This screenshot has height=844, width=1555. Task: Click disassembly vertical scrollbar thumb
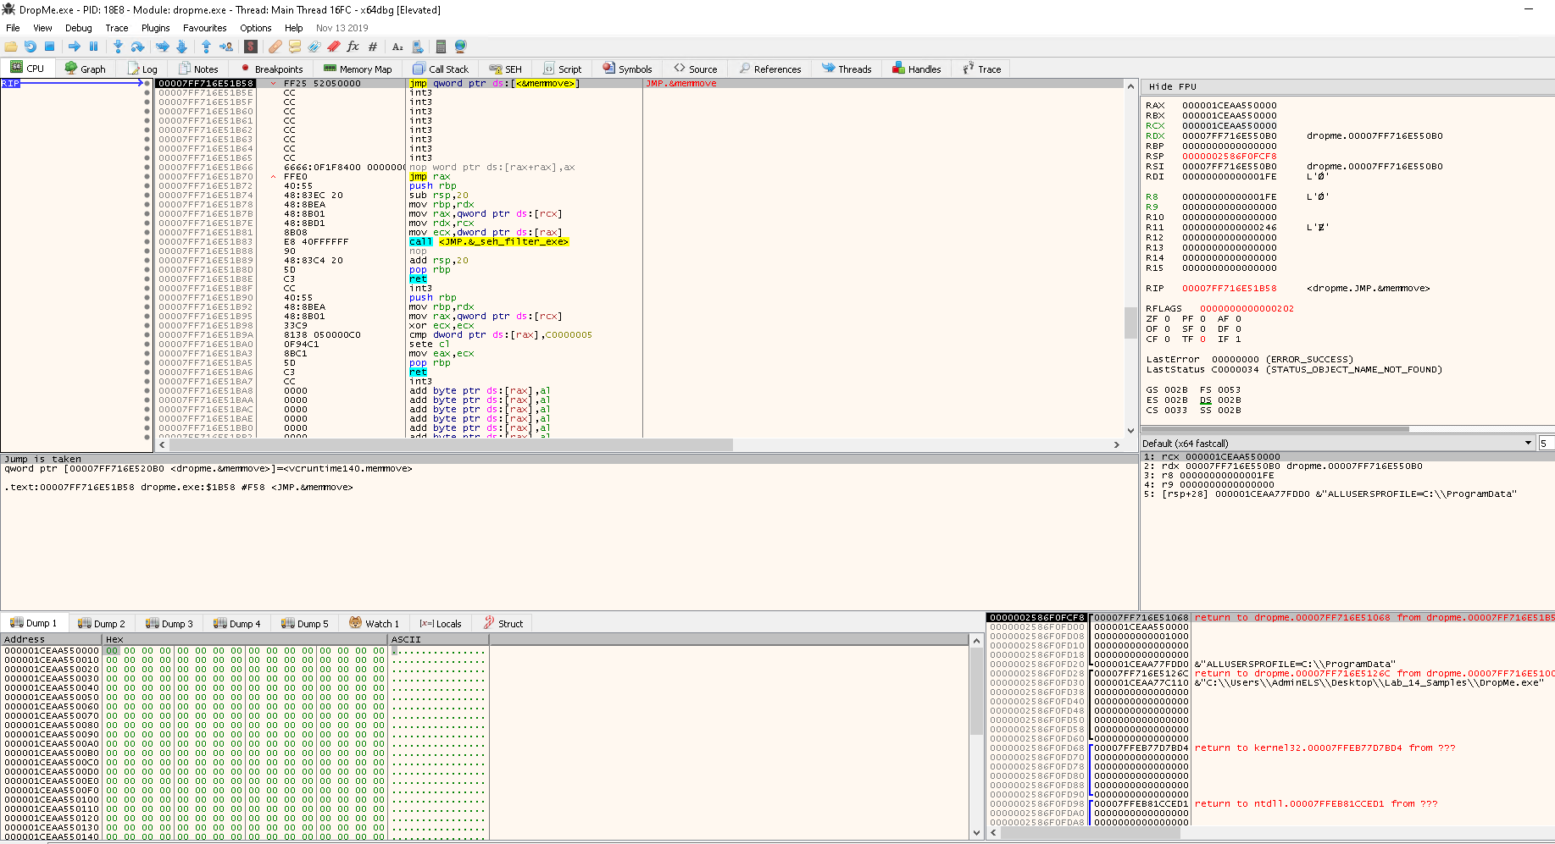coord(1130,322)
